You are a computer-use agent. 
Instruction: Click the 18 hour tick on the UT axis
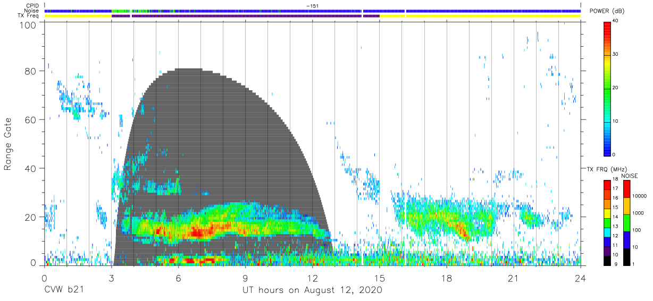click(x=447, y=278)
